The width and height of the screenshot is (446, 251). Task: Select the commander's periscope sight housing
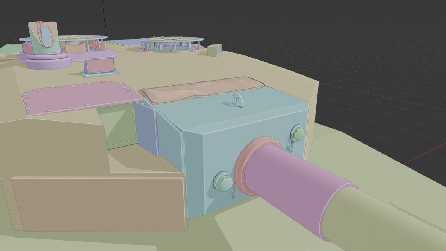pyautogui.click(x=44, y=37)
